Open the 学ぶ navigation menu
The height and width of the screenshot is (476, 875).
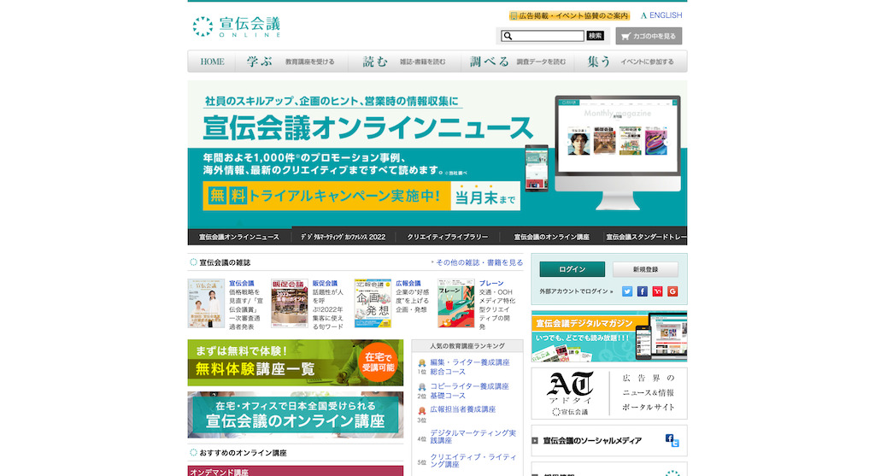(296, 62)
